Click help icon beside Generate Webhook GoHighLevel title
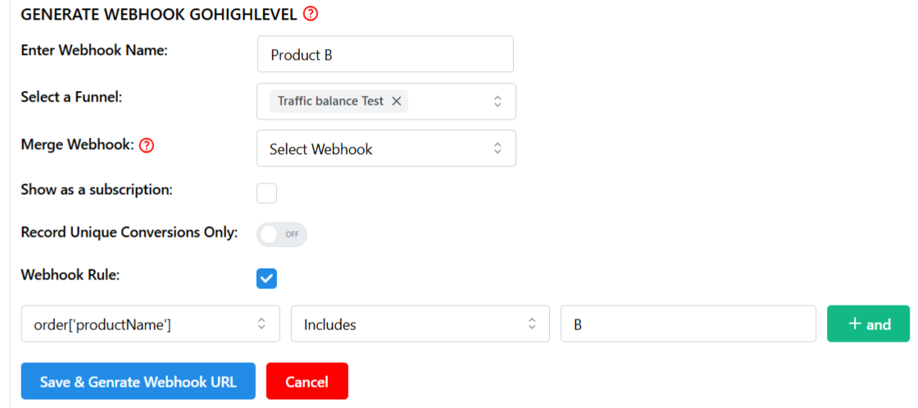 tap(311, 14)
